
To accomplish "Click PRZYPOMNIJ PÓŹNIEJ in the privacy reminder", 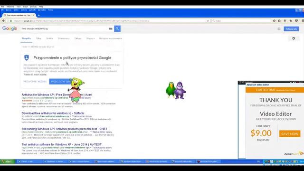I will point(35,82).
